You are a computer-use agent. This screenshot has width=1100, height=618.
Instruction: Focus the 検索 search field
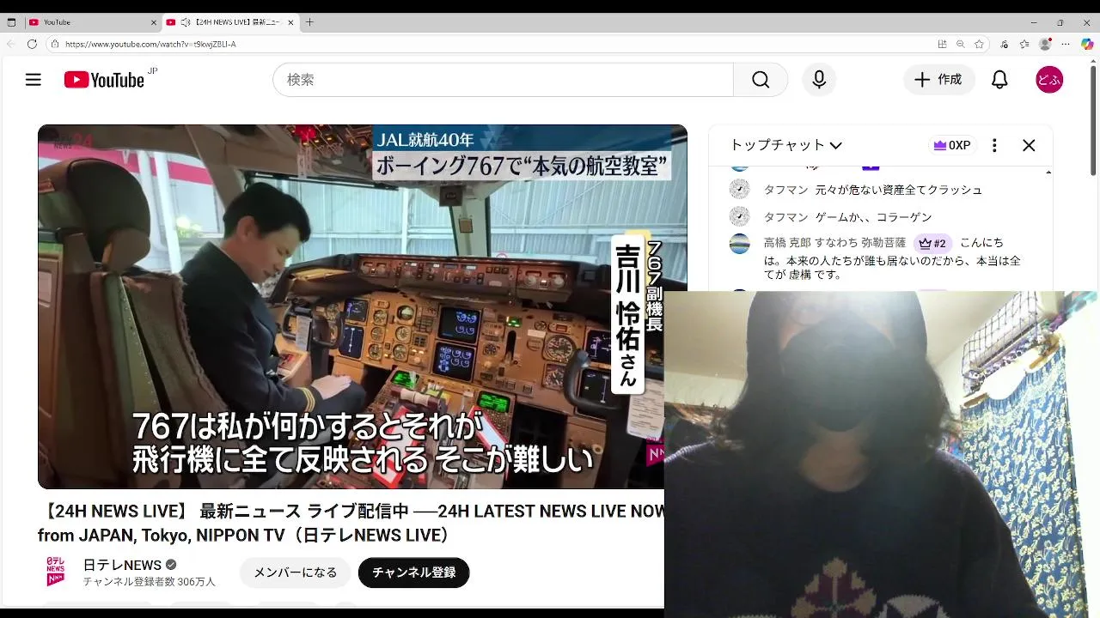click(x=504, y=80)
